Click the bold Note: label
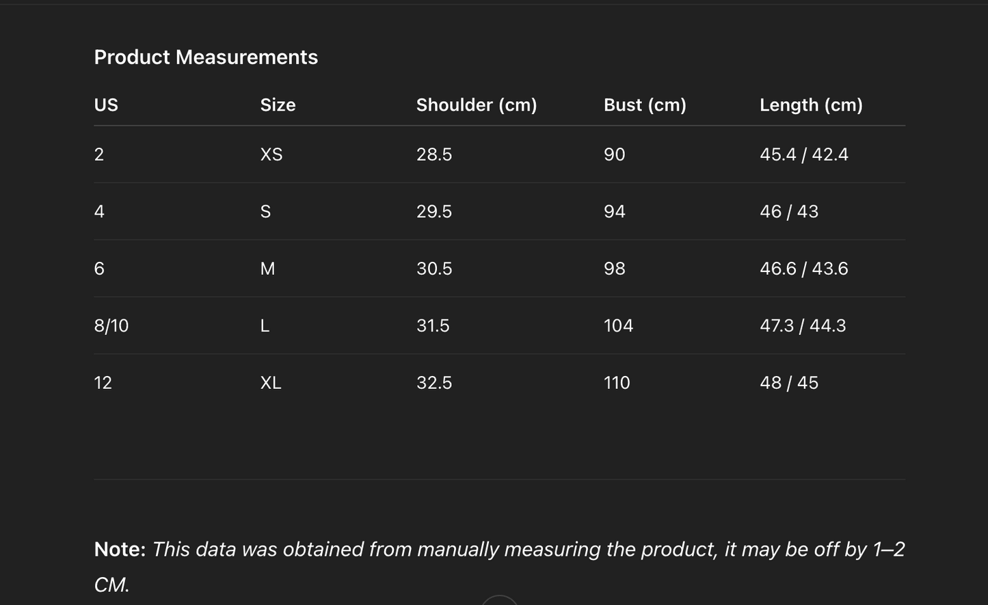 [120, 549]
